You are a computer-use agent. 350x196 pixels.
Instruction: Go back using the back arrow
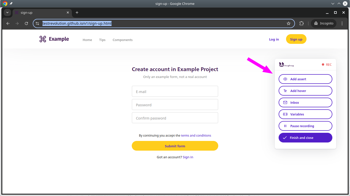tap(8, 23)
